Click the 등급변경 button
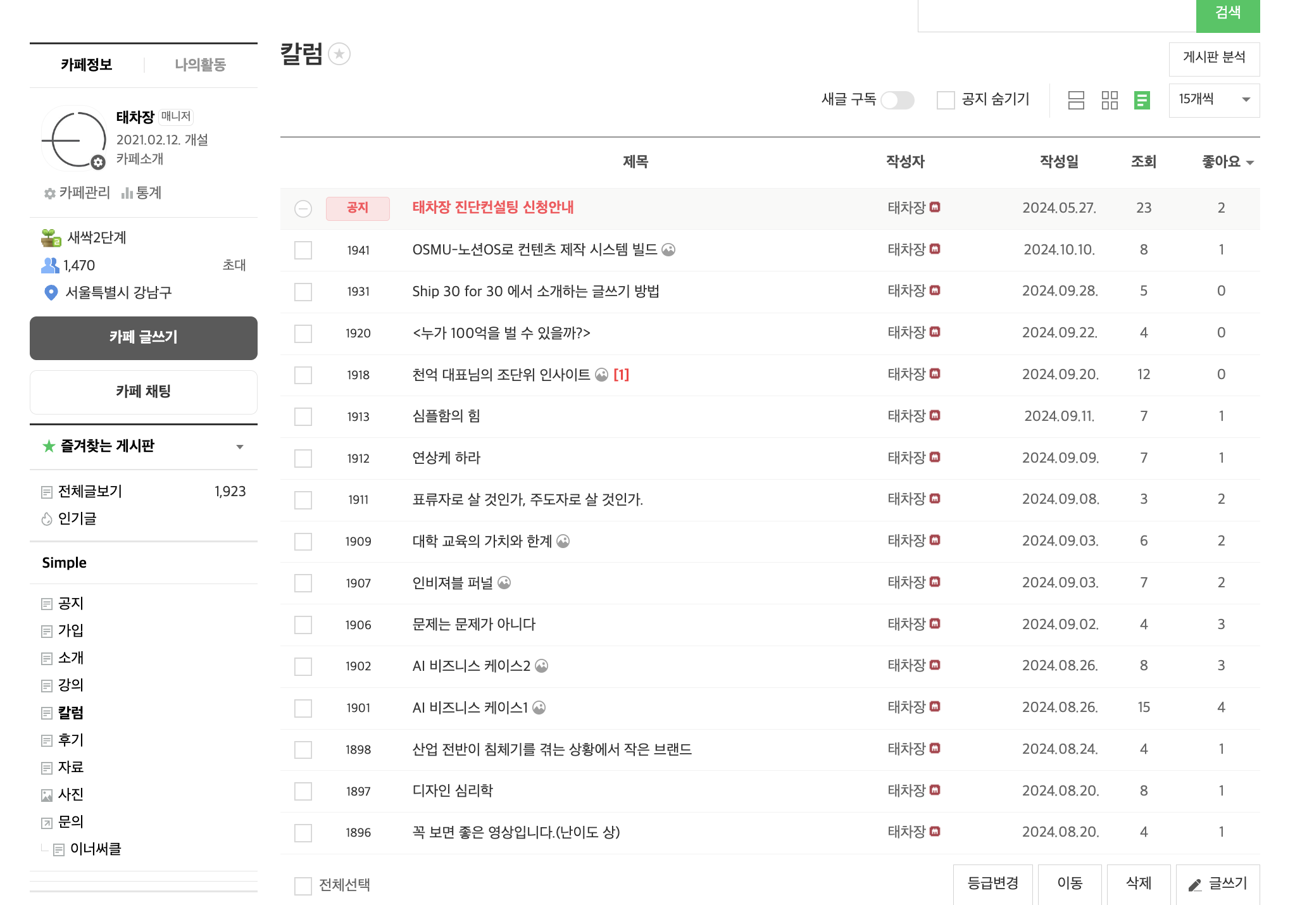The image size is (1295, 905). [x=992, y=883]
